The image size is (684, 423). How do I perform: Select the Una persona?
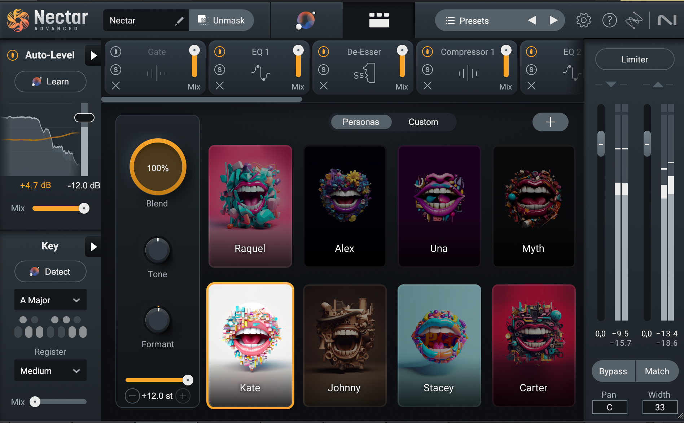pyautogui.click(x=439, y=206)
